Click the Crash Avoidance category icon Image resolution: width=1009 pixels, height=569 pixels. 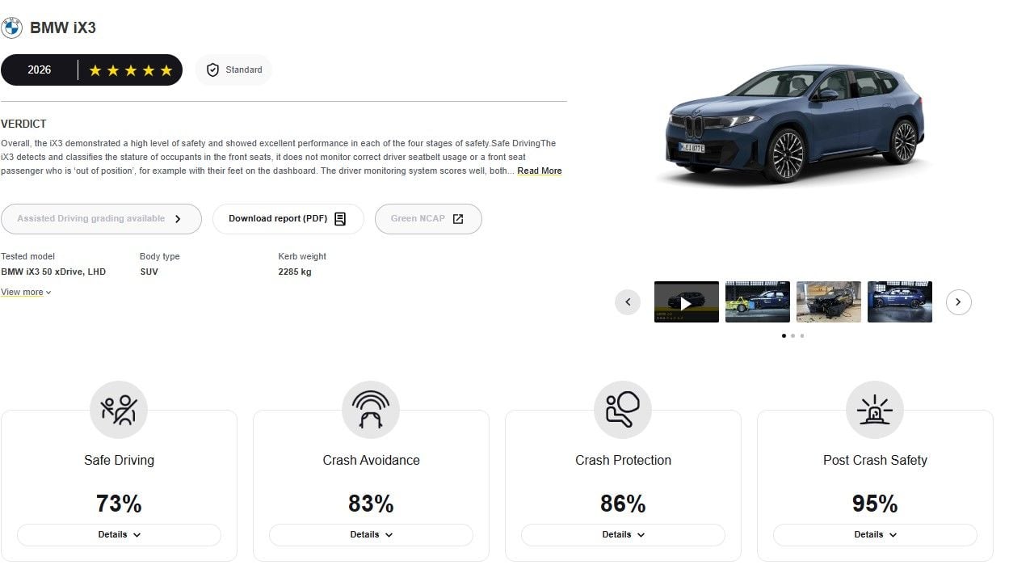(371, 410)
